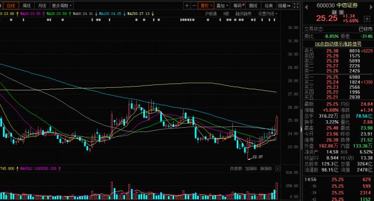This screenshot has width=374, height=201.
Task: Go to next stock arrow
Action: [371, 7]
